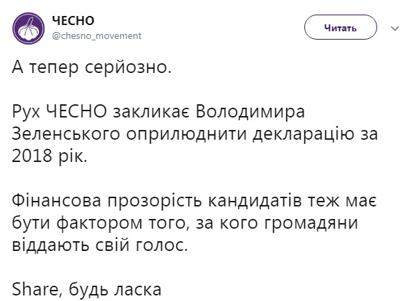
Task: Click the ЧЕСНО display name in header
Action: click(x=73, y=21)
